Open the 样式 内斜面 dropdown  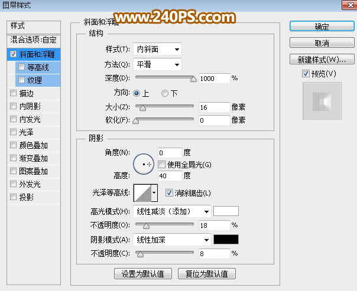pyautogui.click(x=158, y=49)
